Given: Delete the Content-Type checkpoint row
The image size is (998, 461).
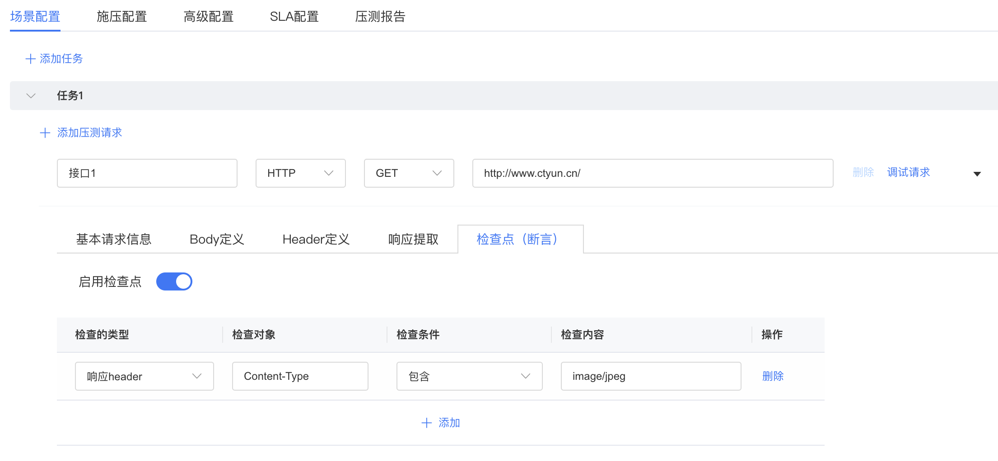Looking at the screenshot, I should (x=773, y=376).
